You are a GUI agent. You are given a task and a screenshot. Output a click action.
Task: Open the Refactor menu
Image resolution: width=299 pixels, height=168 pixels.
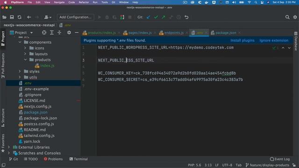84,2
